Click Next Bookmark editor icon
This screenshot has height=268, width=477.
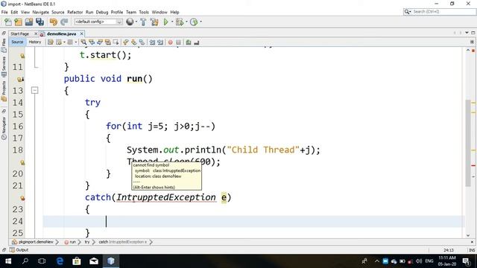click(134, 42)
